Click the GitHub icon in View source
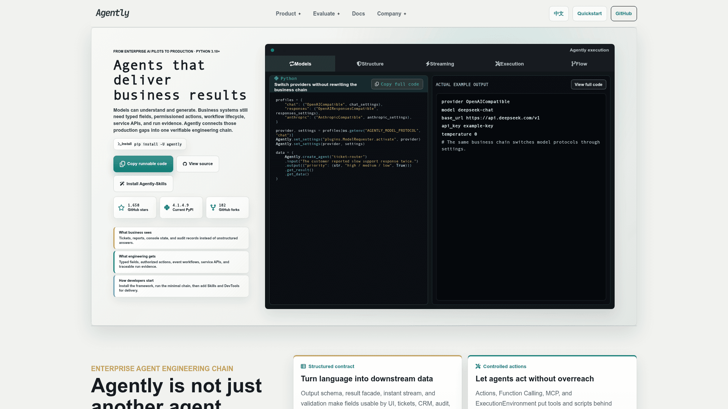The width and height of the screenshot is (728, 409). point(185,164)
